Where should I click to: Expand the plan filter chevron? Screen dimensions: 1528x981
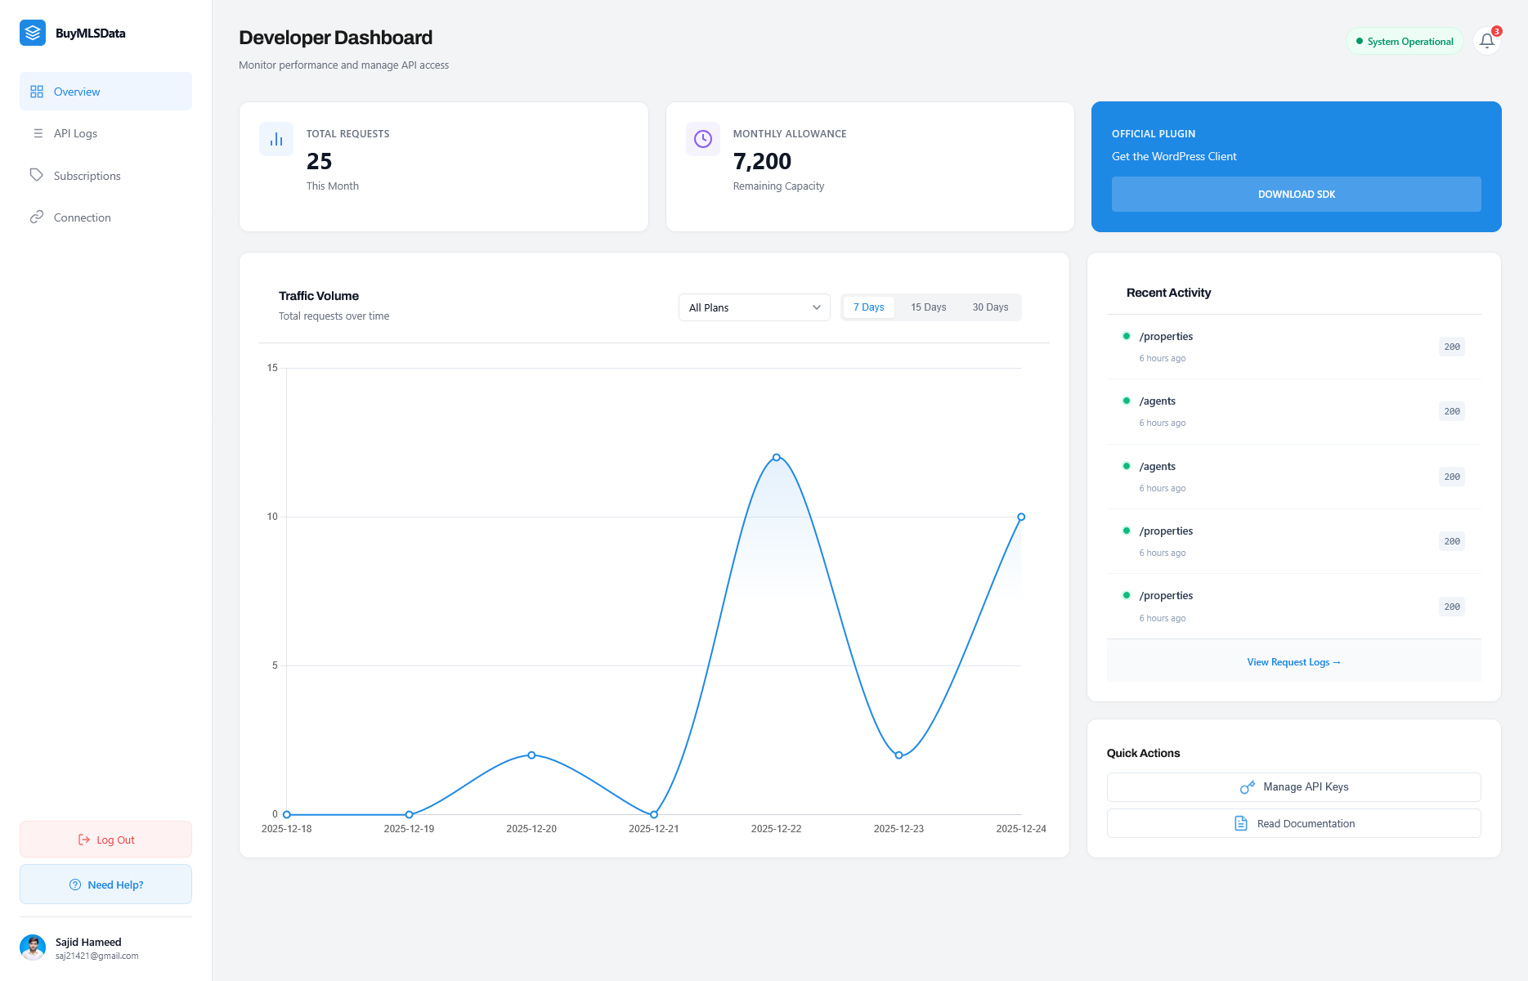(816, 307)
